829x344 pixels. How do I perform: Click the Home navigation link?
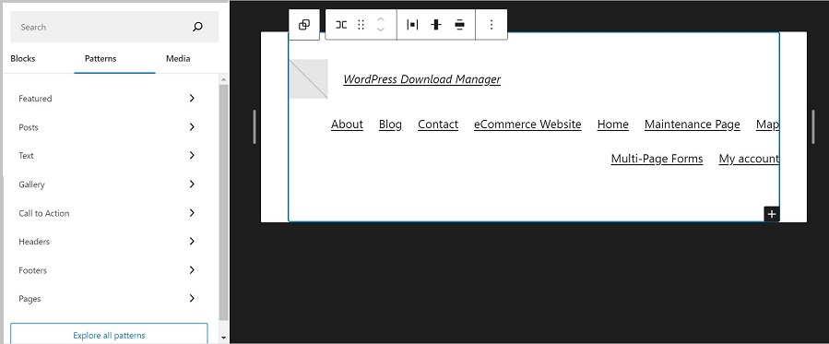point(613,125)
